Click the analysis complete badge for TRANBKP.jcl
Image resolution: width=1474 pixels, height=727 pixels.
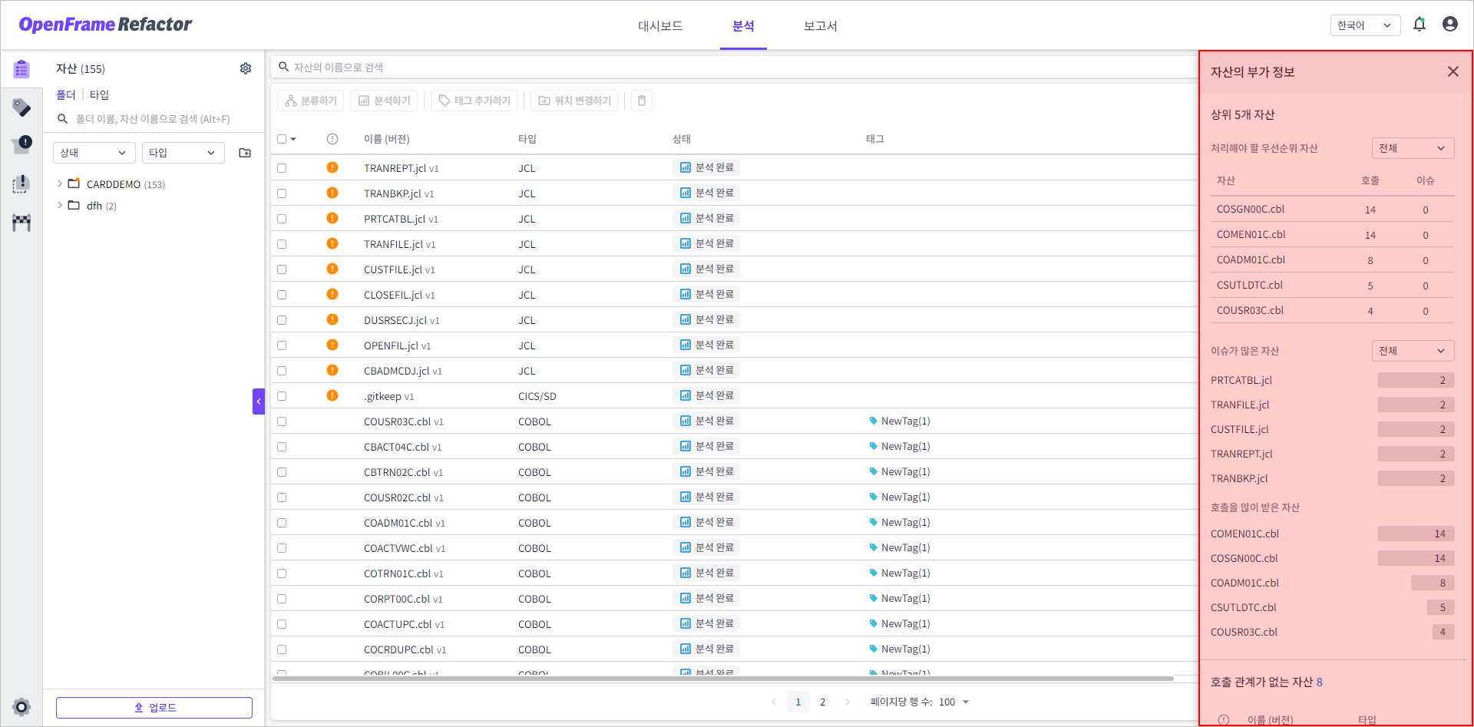click(x=707, y=193)
